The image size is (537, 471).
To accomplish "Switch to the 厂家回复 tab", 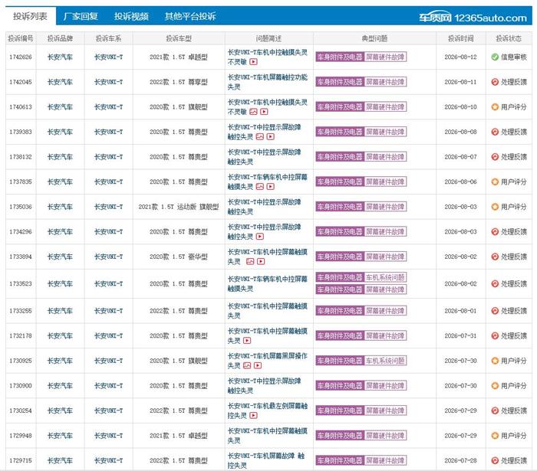I will [81, 16].
